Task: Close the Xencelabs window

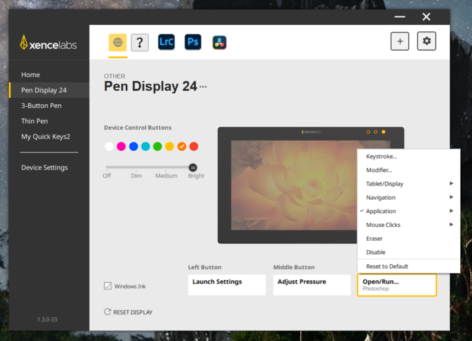Action: pyautogui.click(x=426, y=17)
